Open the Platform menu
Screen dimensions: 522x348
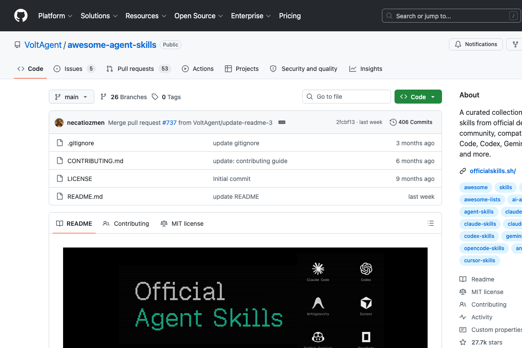click(55, 16)
